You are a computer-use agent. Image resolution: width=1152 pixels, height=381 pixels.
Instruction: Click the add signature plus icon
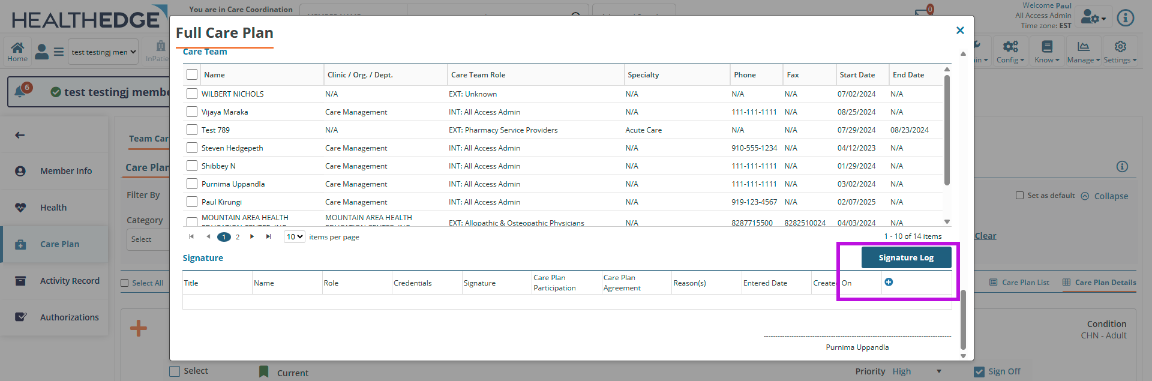(889, 282)
